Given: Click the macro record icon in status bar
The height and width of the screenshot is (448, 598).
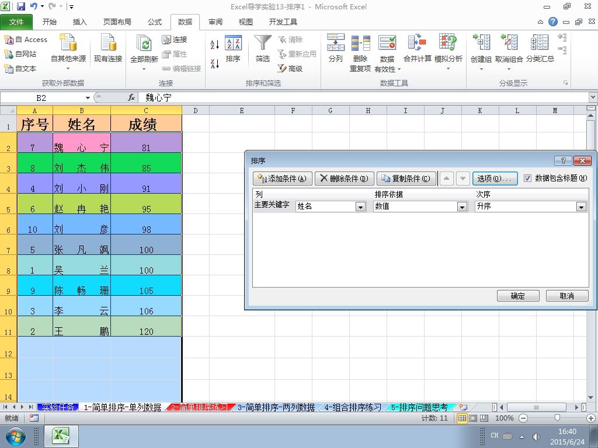Looking at the screenshot, I should tap(34, 418).
